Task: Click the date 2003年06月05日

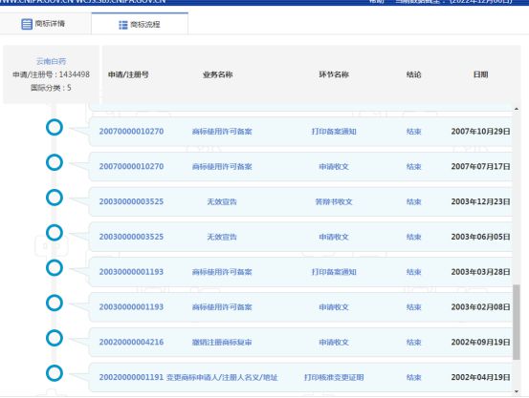Action: pos(481,237)
